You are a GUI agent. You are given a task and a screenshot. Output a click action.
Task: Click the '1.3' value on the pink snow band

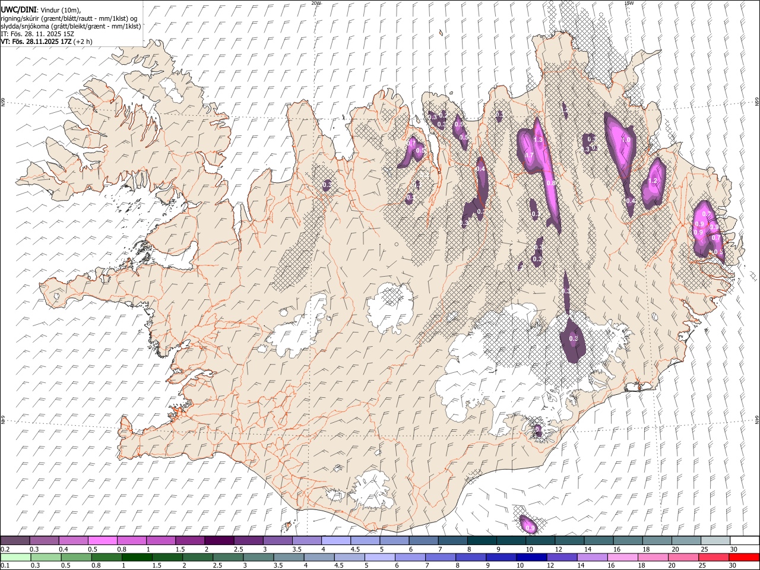click(539, 140)
